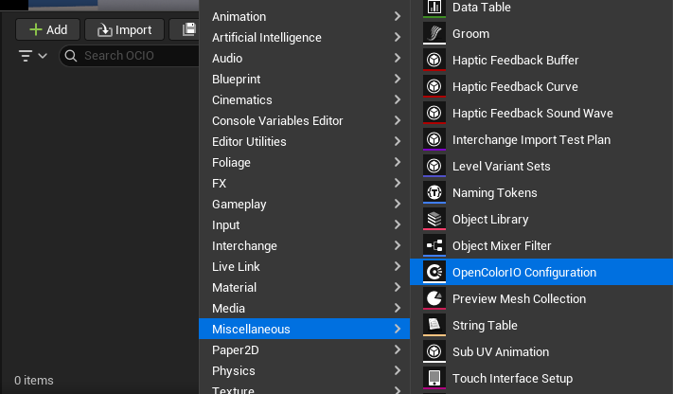Expand the Editor Utilities submenu arrow

pyautogui.click(x=398, y=141)
